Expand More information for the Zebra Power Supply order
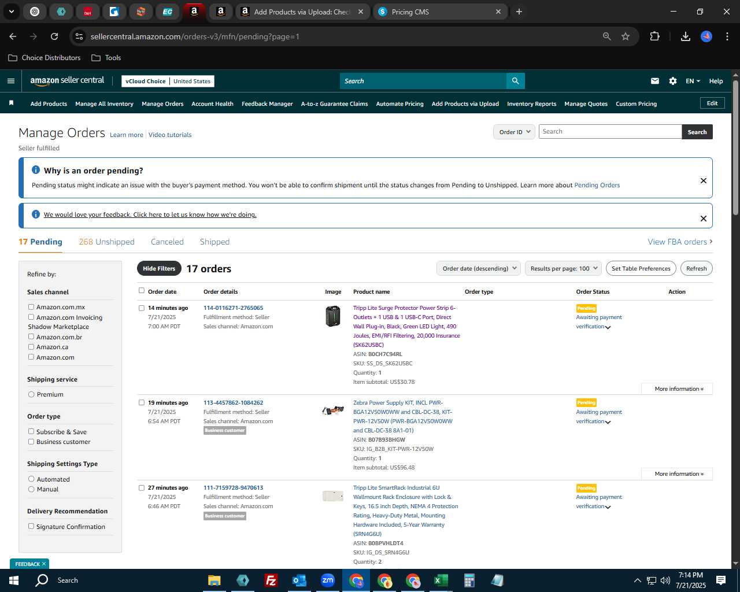Screen dimensions: 740x592 coord(677,473)
